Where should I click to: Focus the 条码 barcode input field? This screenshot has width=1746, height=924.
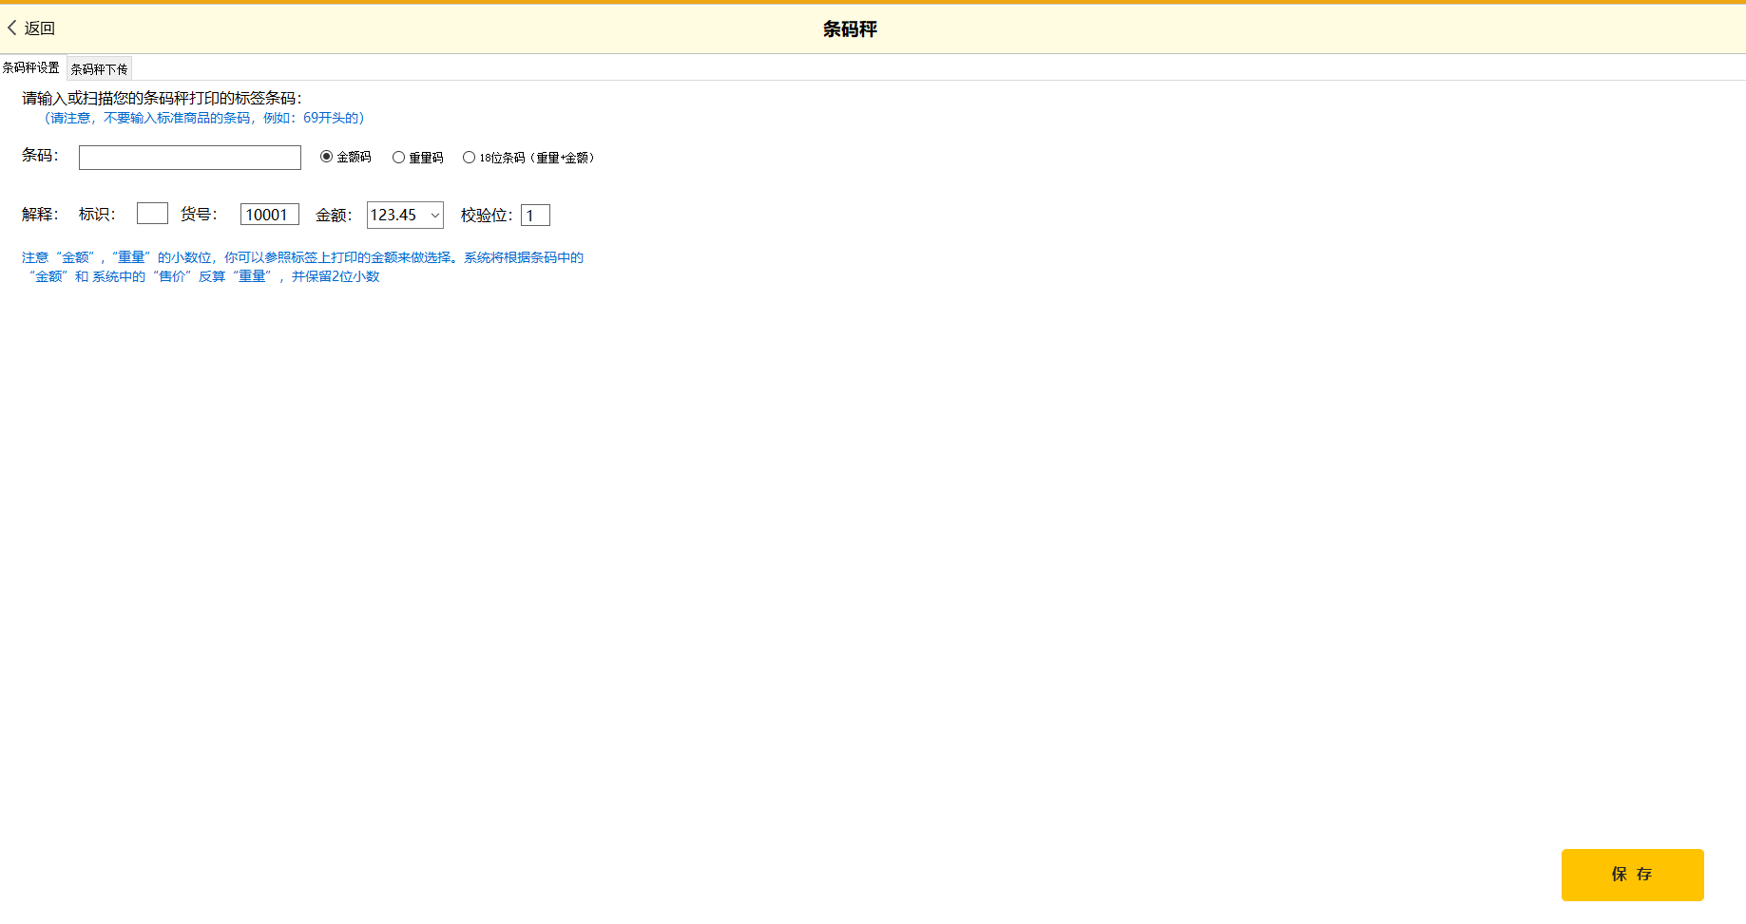(x=189, y=158)
